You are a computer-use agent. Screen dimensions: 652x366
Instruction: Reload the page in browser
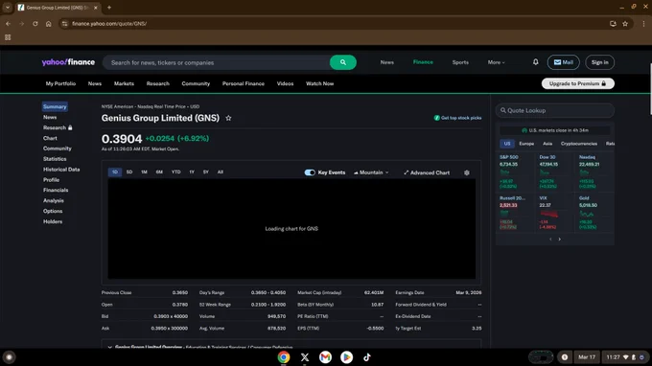[x=35, y=24]
